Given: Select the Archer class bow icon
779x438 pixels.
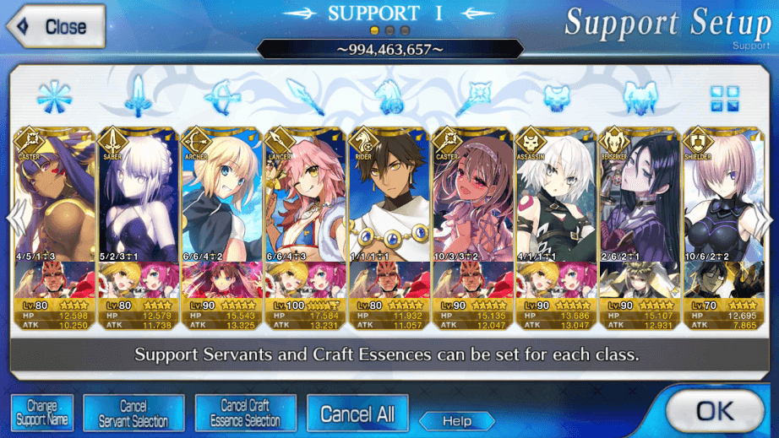Looking at the screenshot, I should pyautogui.click(x=222, y=98).
